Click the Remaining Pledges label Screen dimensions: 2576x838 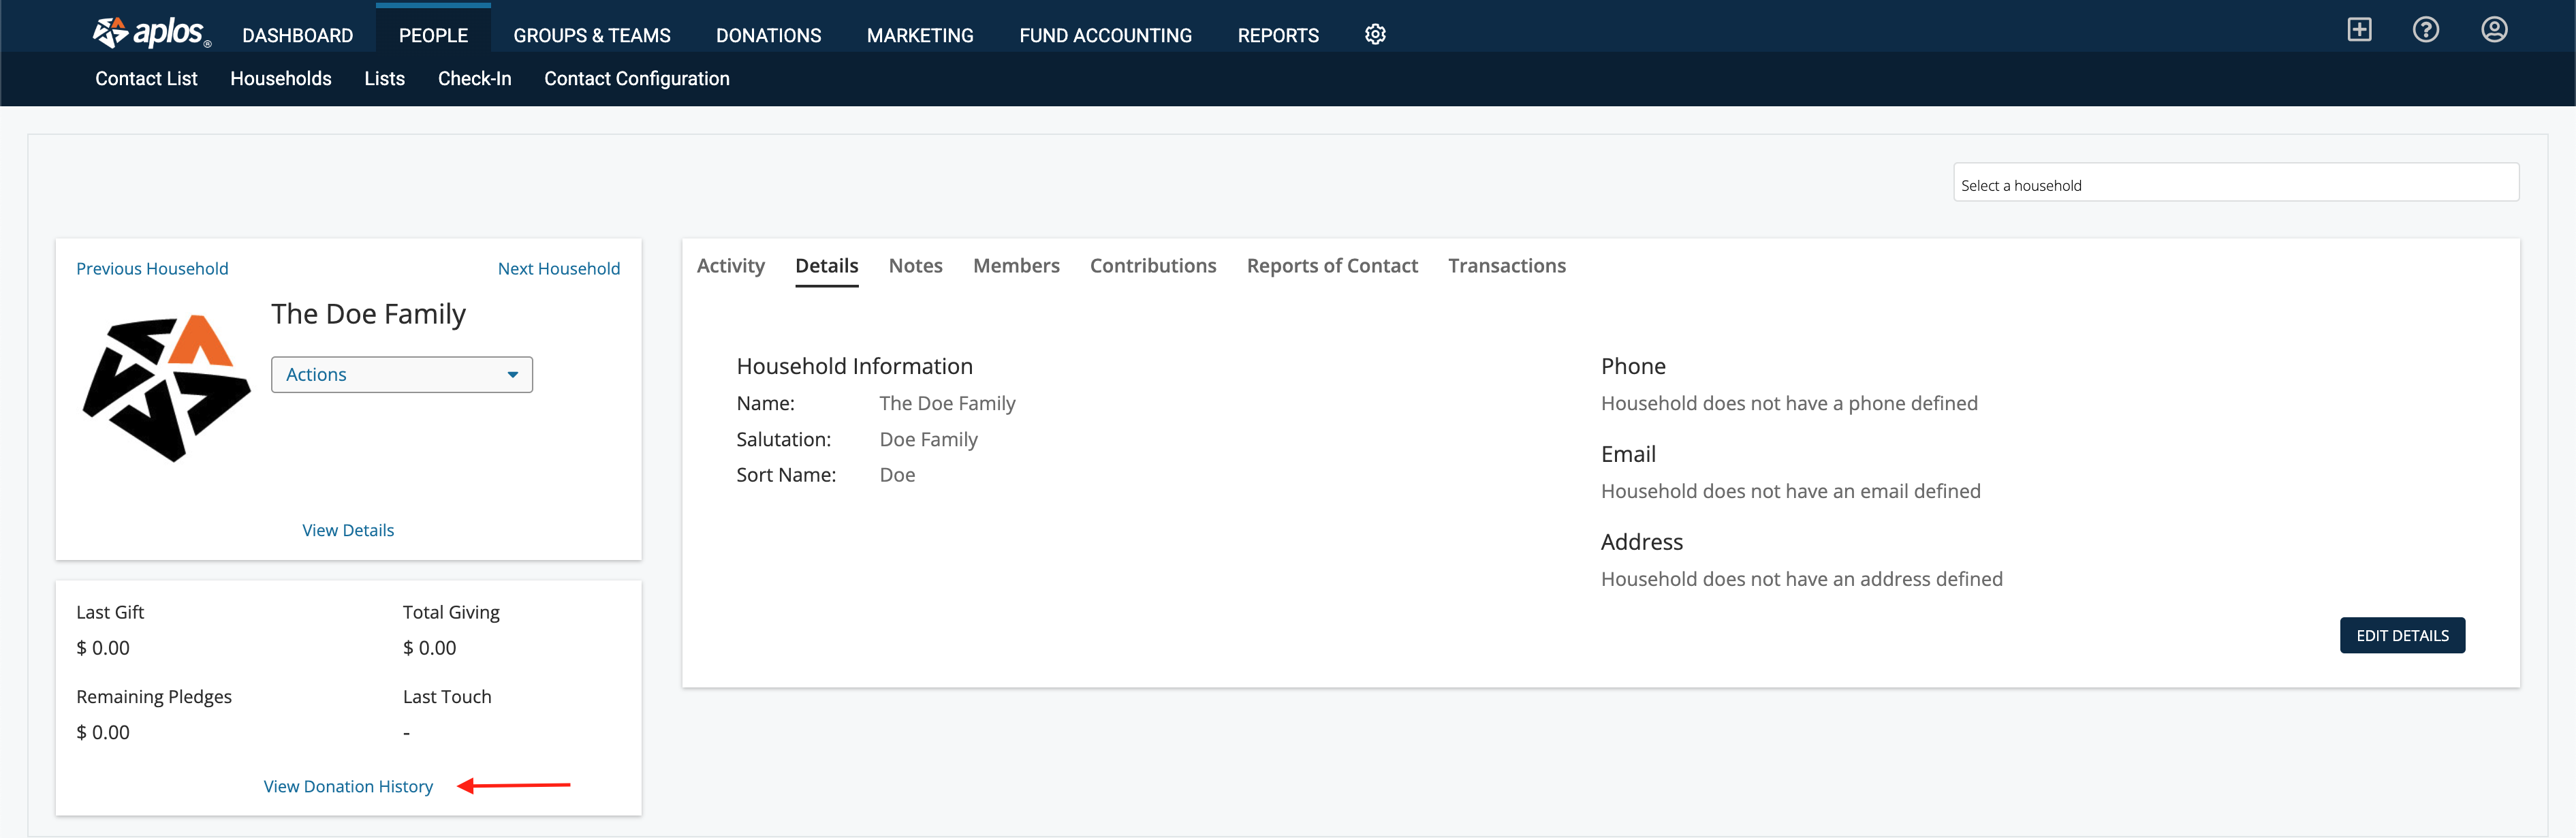click(154, 697)
